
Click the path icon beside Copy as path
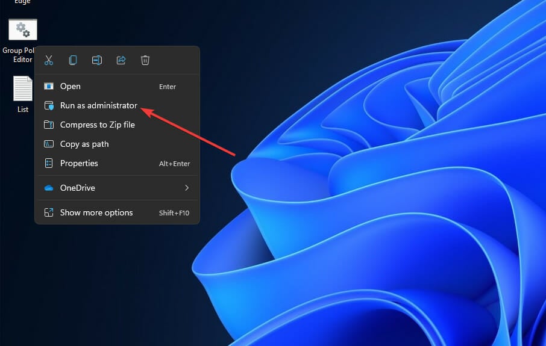pos(49,144)
